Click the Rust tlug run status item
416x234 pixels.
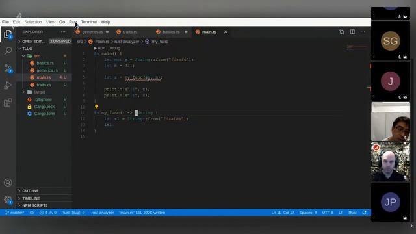[73, 213]
